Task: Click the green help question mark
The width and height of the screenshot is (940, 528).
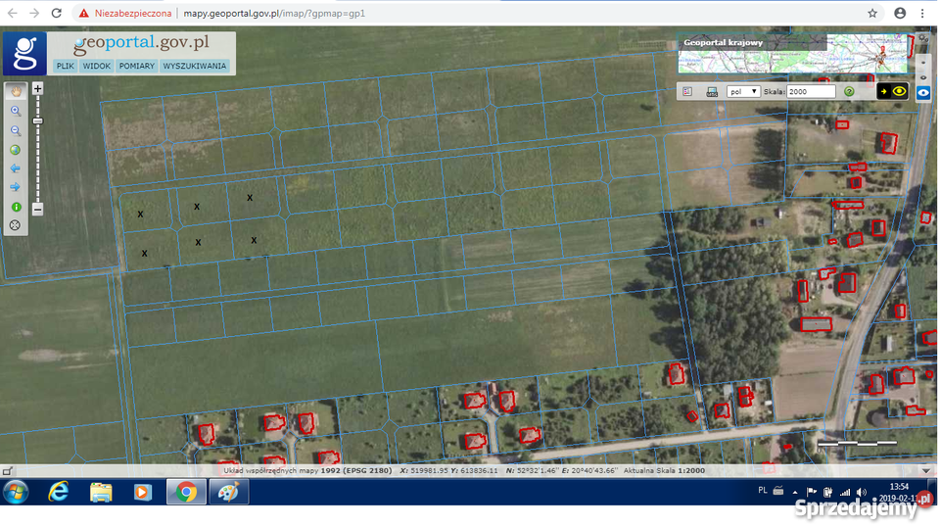Action: 849,91
